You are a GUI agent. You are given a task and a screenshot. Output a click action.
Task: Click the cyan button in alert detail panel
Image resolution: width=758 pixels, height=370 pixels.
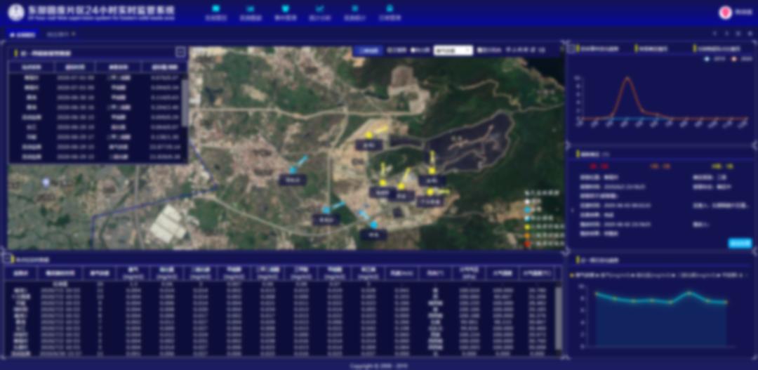click(740, 244)
